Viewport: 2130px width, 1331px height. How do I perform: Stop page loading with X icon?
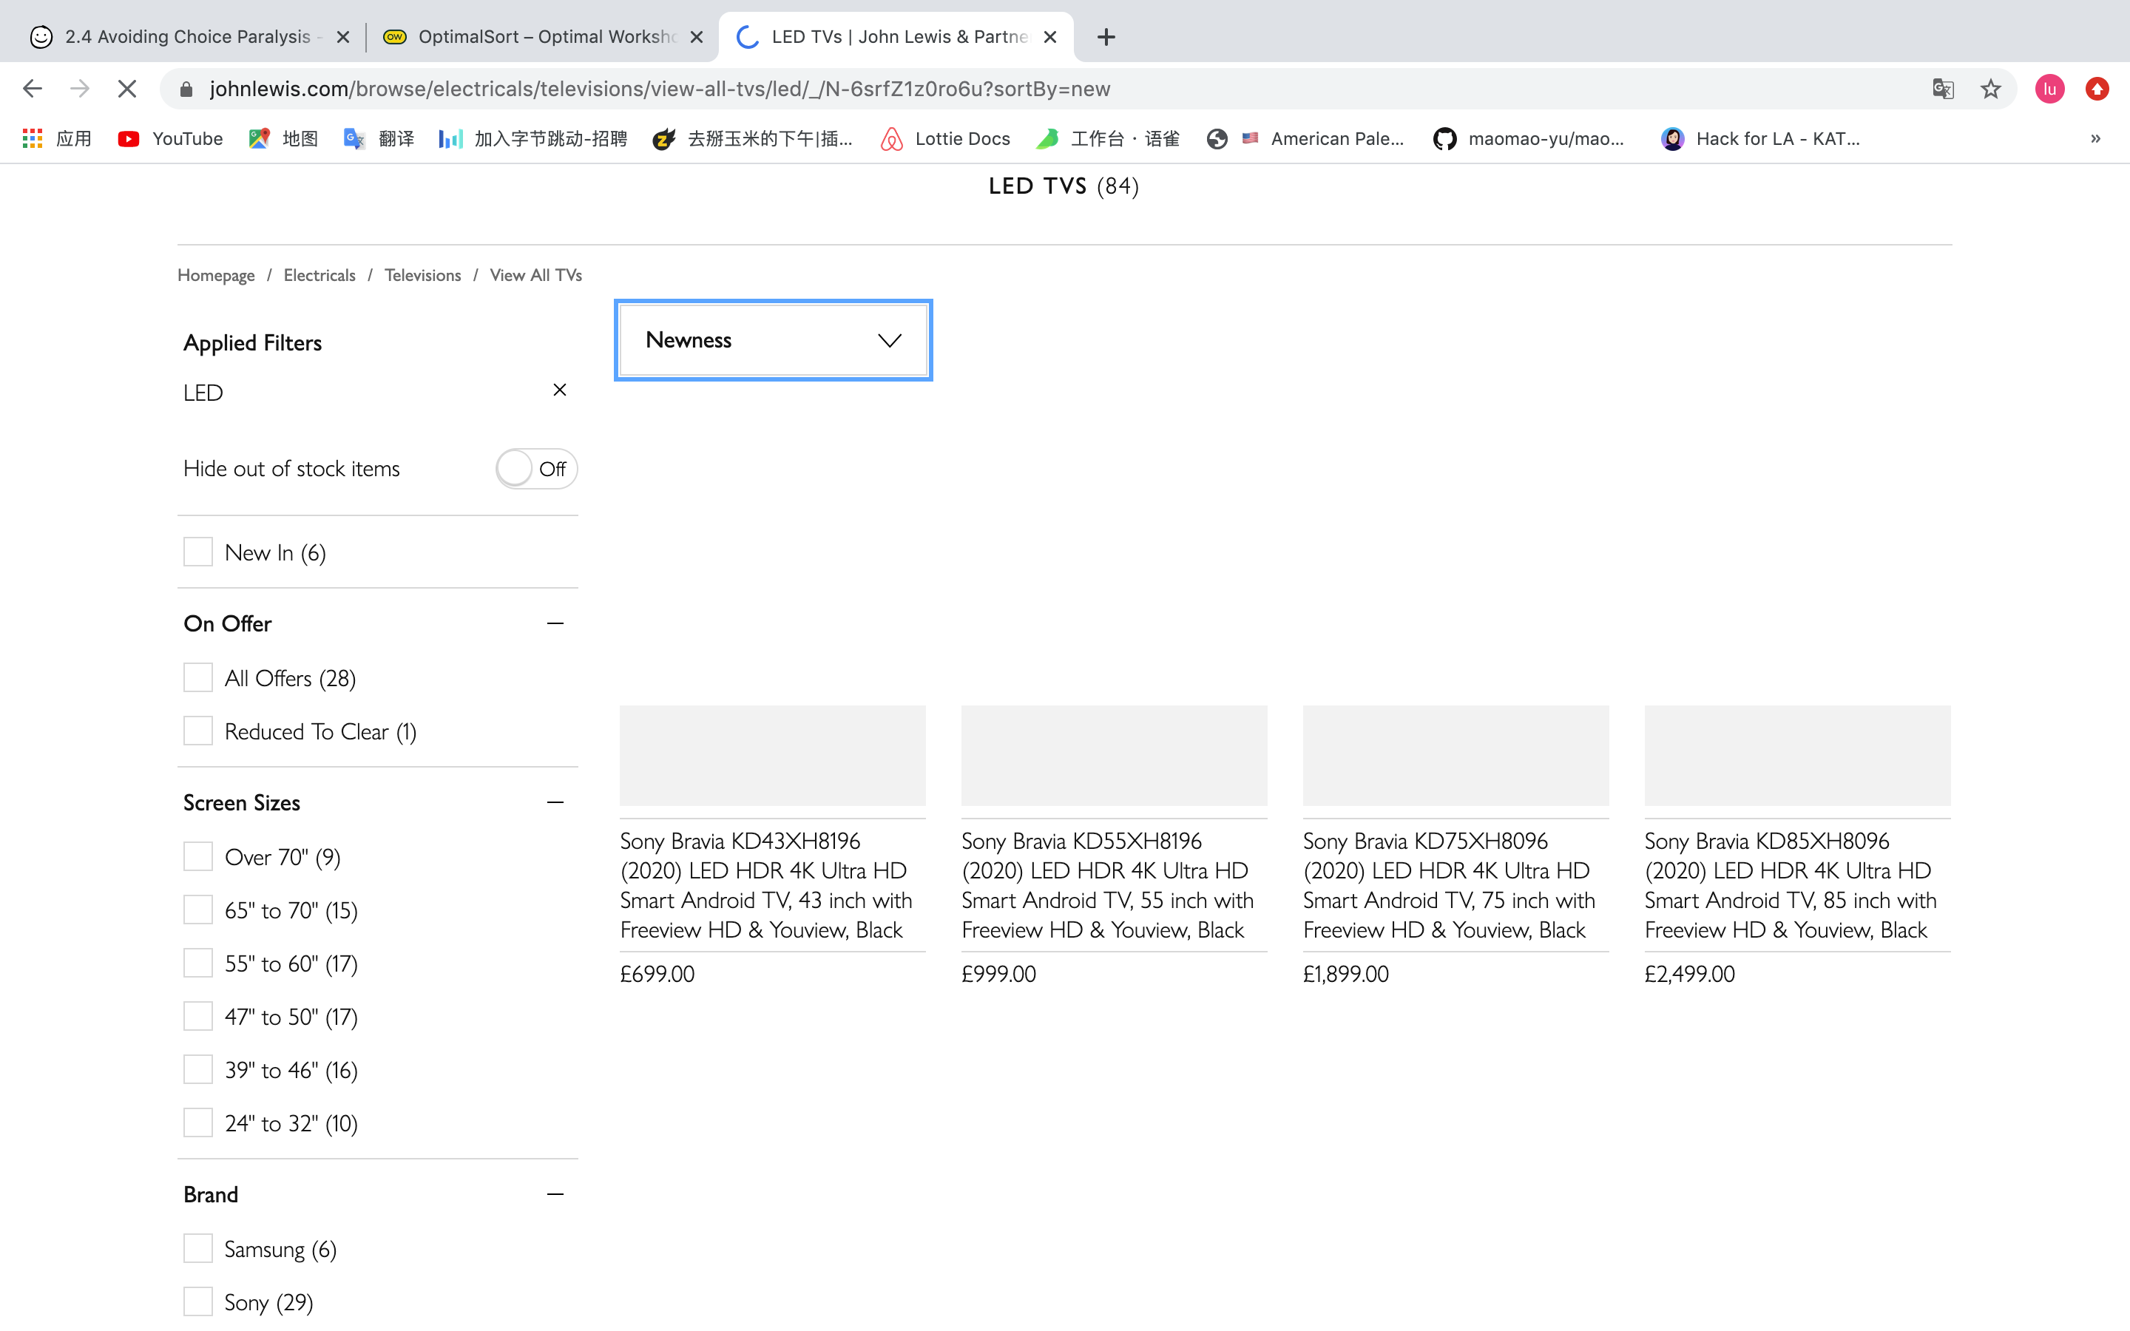tap(126, 89)
